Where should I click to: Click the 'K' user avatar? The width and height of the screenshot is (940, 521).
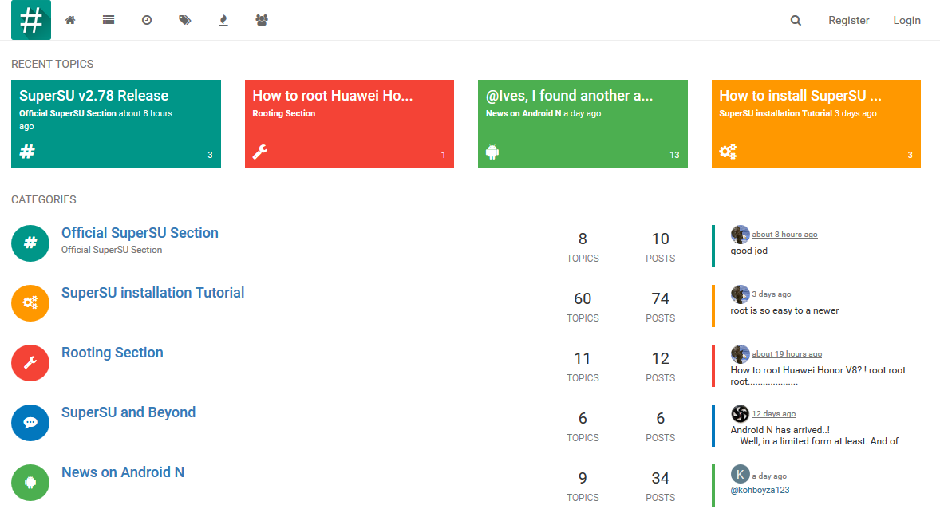tap(740, 474)
